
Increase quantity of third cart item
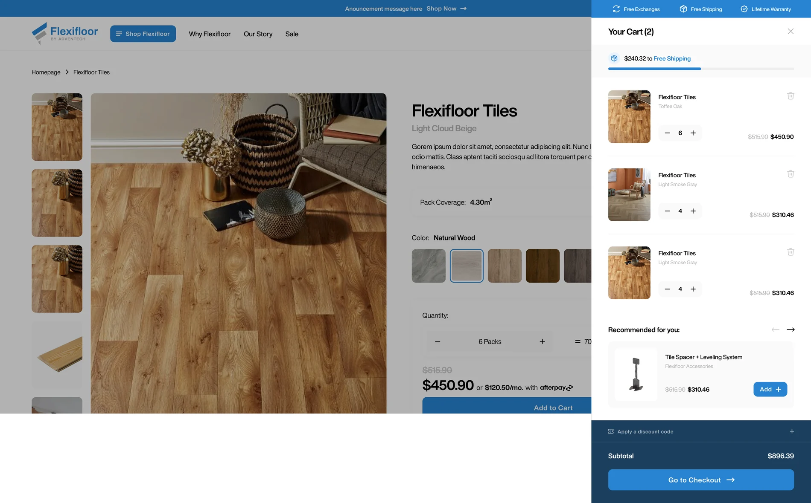[693, 289]
